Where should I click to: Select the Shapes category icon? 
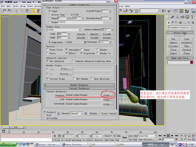(172, 22)
